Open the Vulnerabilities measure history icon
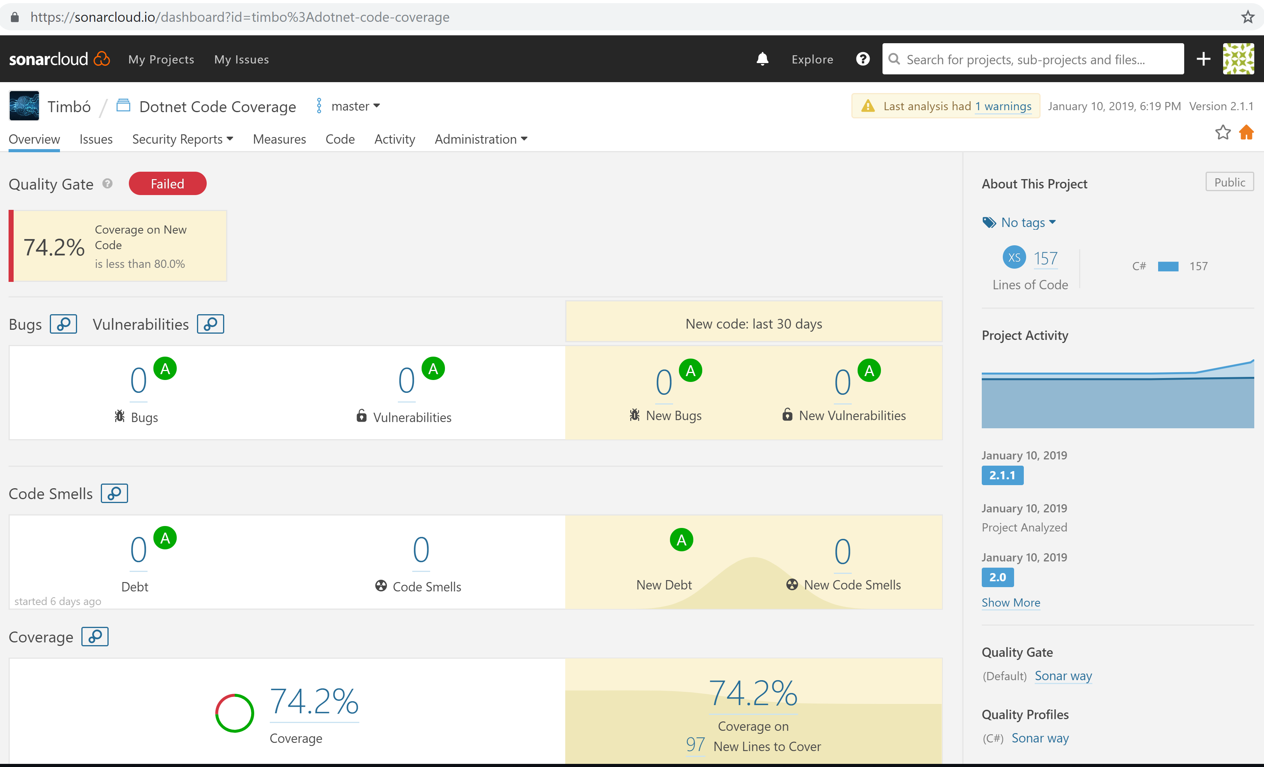 pyautogui.click(x=210, y=324)
